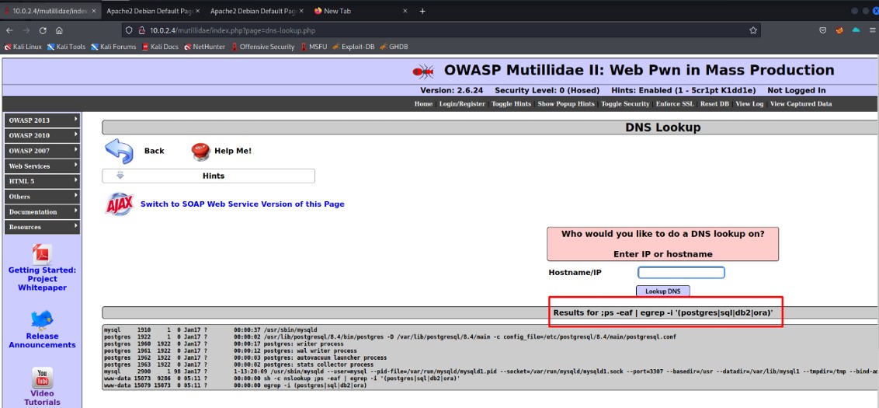Click the Enforce SSL link
The height and width of the screenshot is (408, 879).
(674, 104)
